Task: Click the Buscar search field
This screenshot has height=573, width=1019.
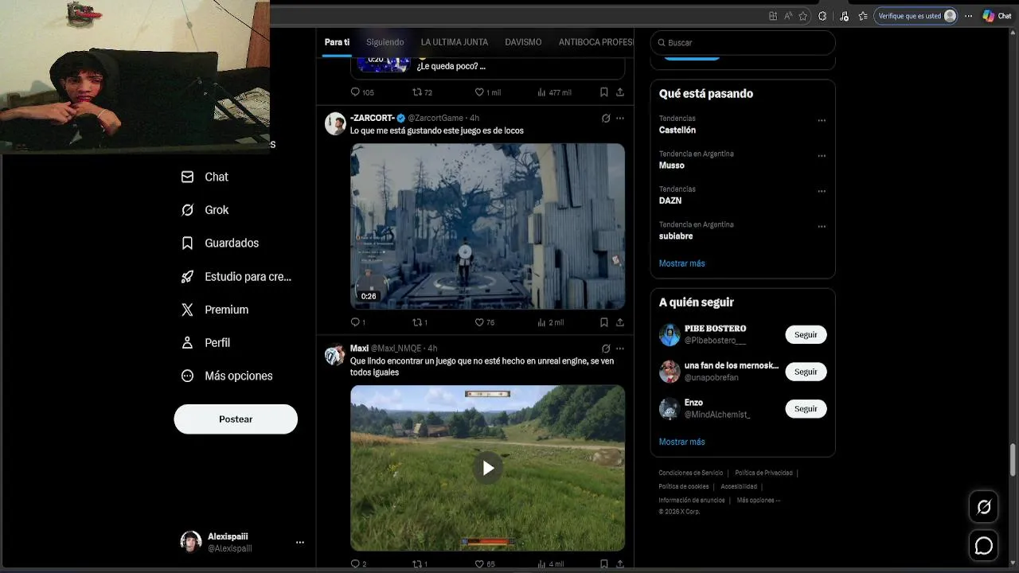Action: click(x=743, y=42)
